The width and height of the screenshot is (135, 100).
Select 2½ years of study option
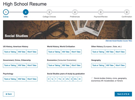point(67,79)
